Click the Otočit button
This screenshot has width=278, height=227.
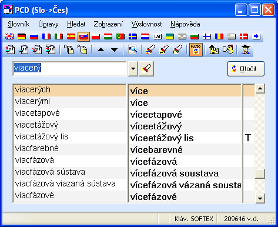click(246, 69)
